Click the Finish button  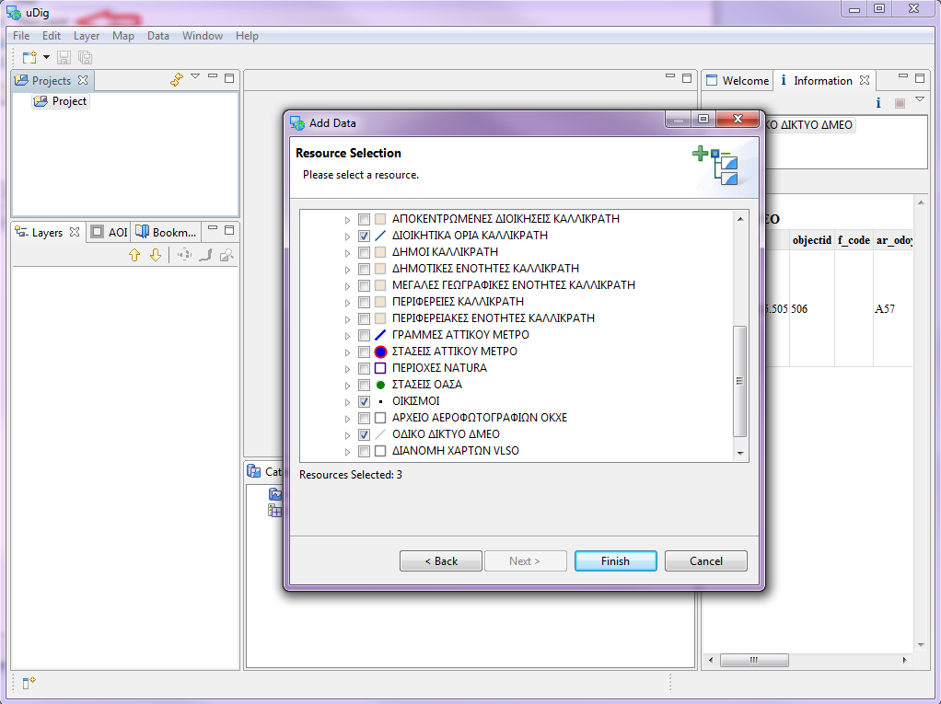tap(616, 561)
